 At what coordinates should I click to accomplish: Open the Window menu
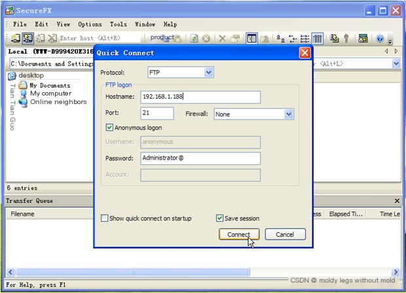tap(145, 24)
